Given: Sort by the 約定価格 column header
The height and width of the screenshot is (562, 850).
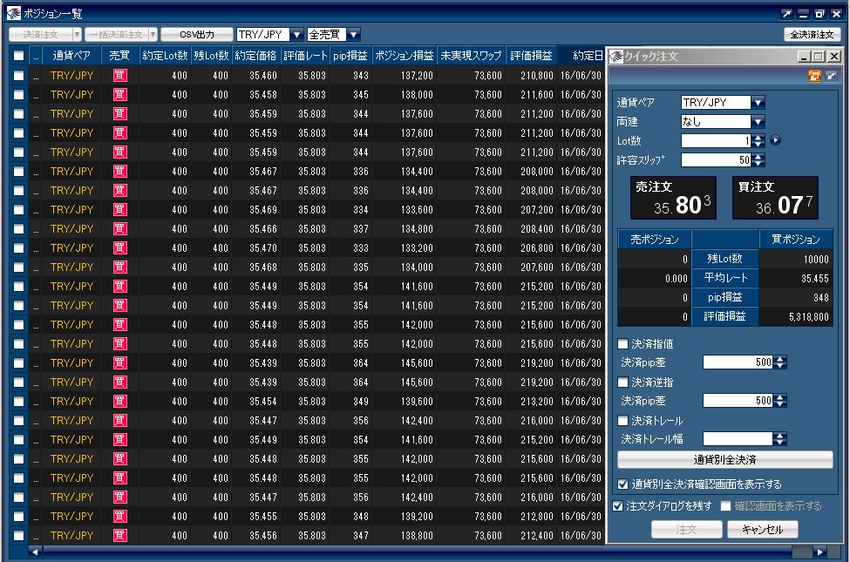Looking at the screenshot, I should coord(255,55).
